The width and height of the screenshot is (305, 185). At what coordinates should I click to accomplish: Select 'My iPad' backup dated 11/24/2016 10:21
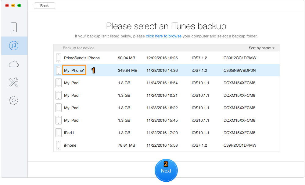click(x=71, y=95)
